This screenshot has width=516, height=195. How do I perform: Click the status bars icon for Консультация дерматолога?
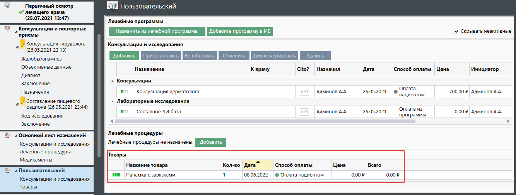[125, 92]
